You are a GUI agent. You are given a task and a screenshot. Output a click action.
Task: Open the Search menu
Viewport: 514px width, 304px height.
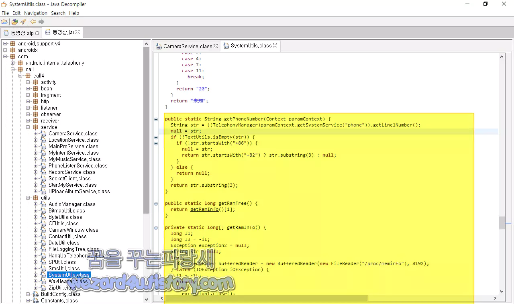pos(58,13)
